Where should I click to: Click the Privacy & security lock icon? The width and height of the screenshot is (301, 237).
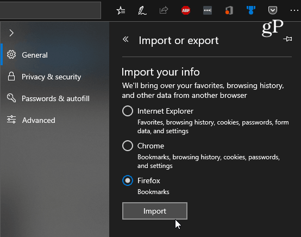[x=11, y=77]
